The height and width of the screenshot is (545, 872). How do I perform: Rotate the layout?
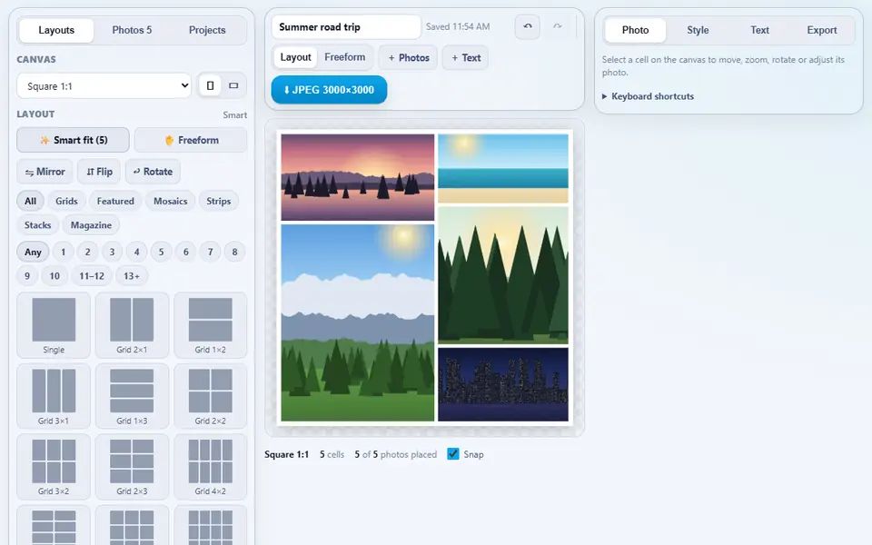tap(153, 172)
